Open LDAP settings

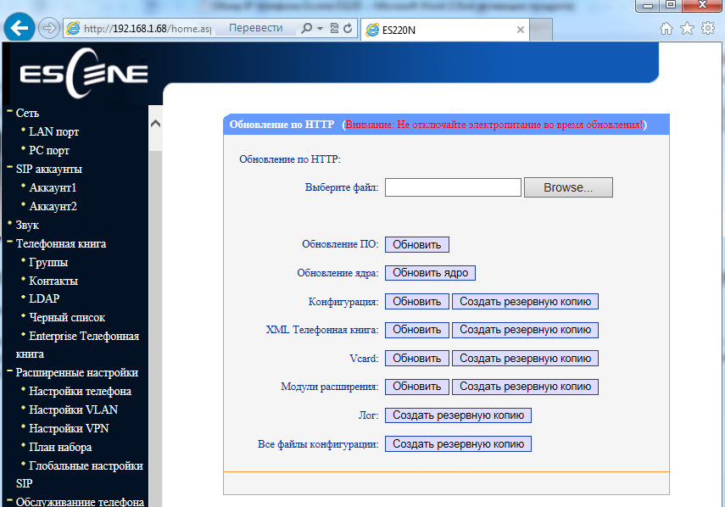point(44,298)
